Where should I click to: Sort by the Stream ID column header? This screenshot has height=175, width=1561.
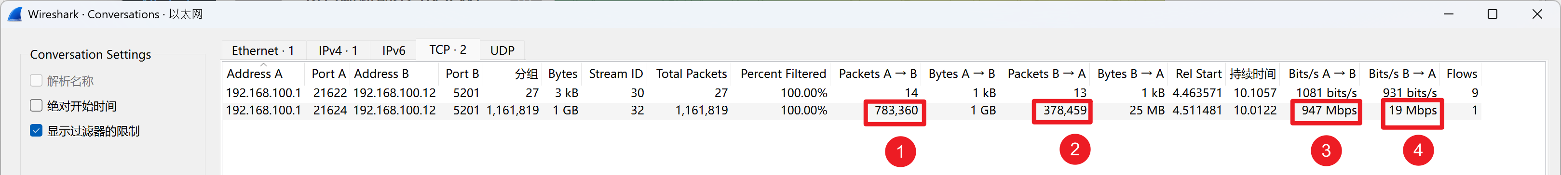coord(615,74)
